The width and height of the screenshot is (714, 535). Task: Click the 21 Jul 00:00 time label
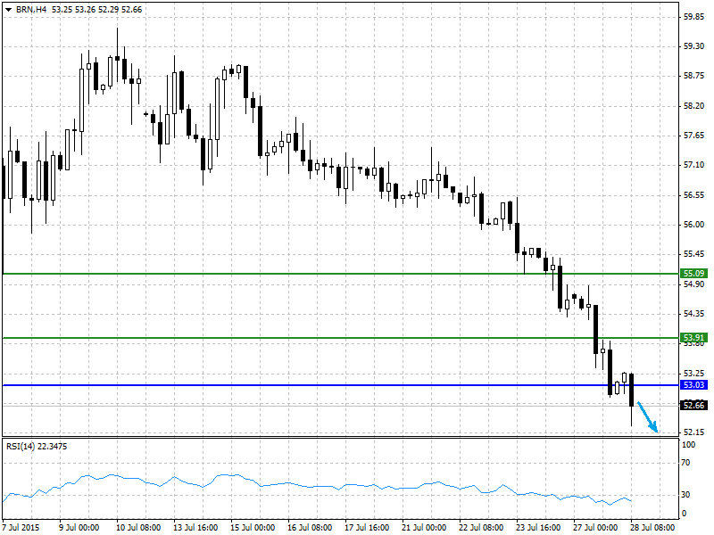point(424,528)
